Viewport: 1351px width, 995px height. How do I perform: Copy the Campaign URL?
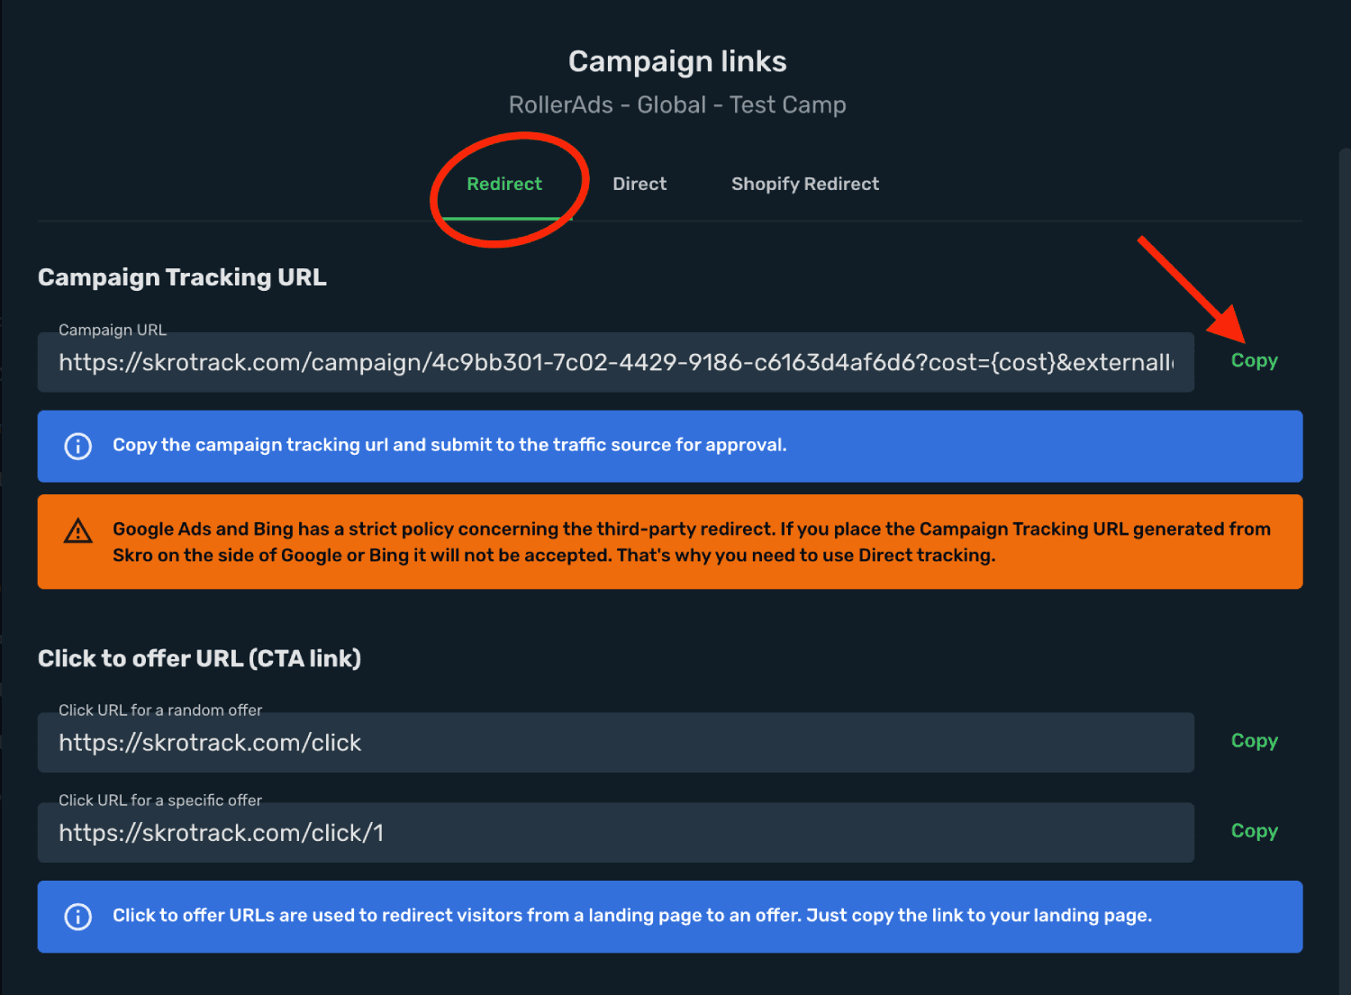pyautogui.click(x=1255, y=360)
